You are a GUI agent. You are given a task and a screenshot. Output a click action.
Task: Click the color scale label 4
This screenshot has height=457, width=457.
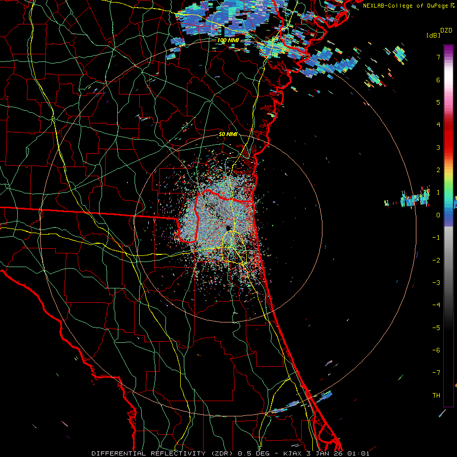[x=438, y=125]
